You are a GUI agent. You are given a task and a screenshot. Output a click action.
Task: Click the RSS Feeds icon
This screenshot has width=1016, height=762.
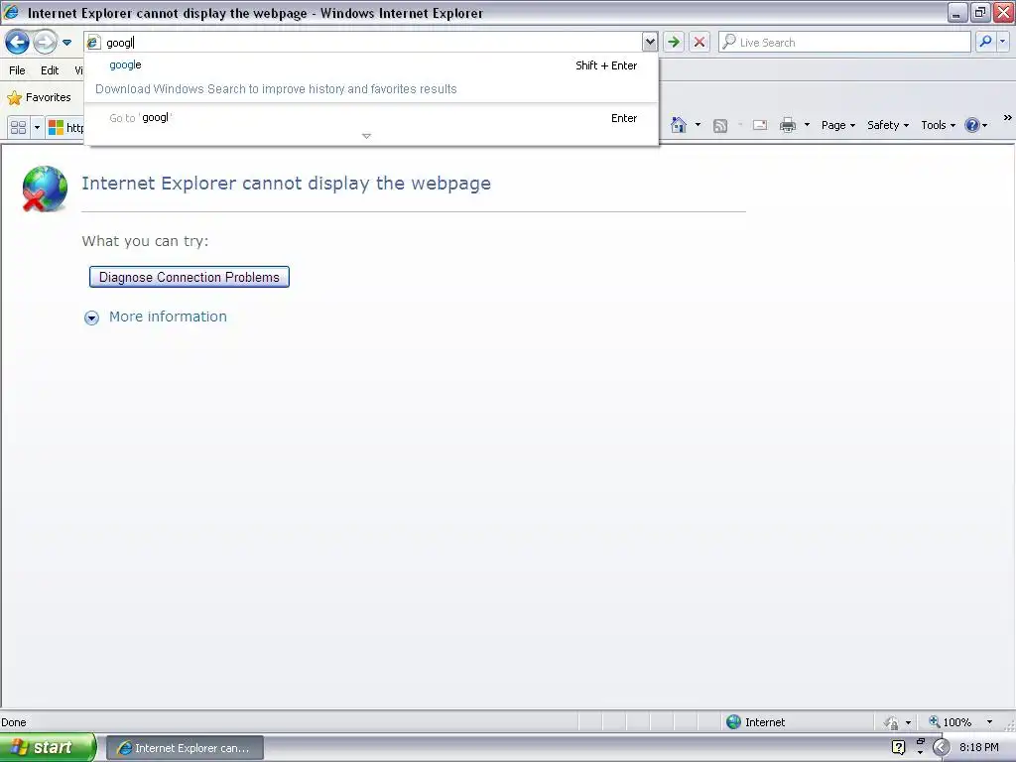(720, 126)
